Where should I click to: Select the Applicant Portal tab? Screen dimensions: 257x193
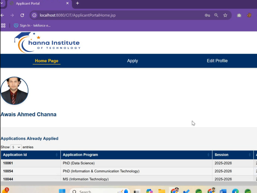point(39,3)
